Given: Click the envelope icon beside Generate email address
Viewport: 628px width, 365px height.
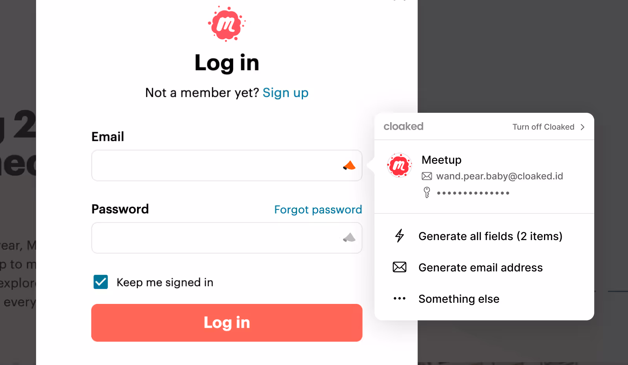Looking at the screenshot, I should 400,267.
